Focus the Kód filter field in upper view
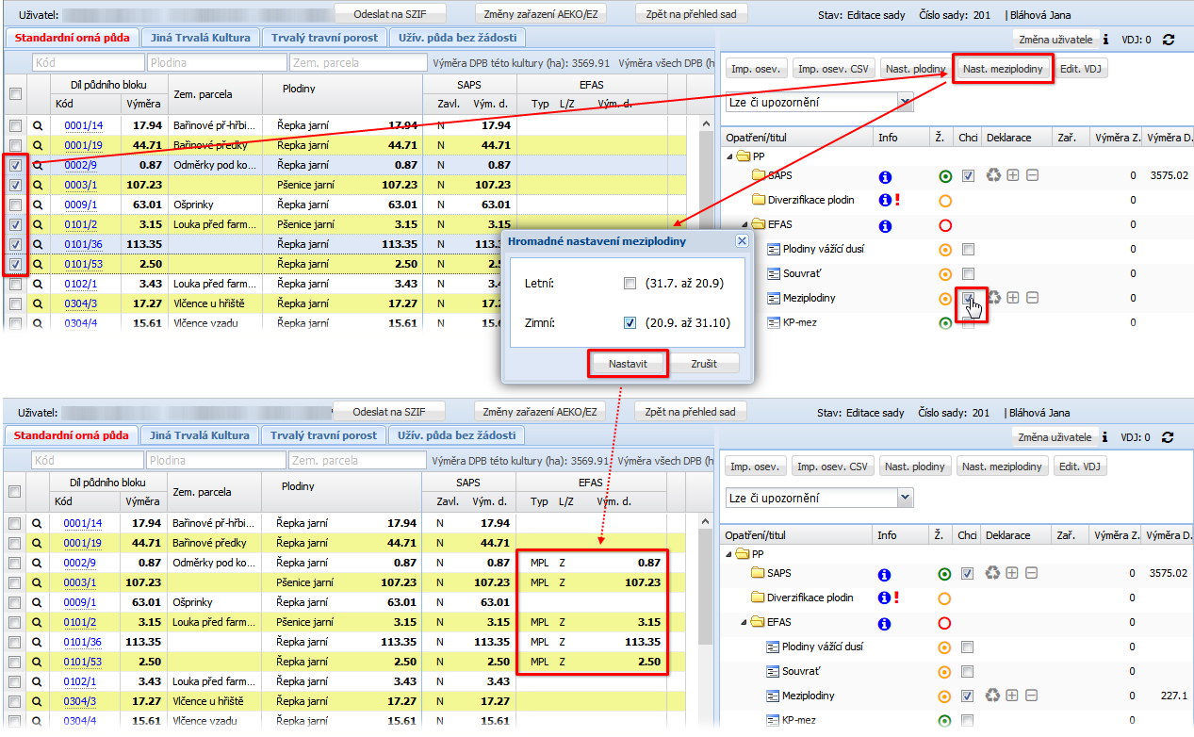 point(88,62)
